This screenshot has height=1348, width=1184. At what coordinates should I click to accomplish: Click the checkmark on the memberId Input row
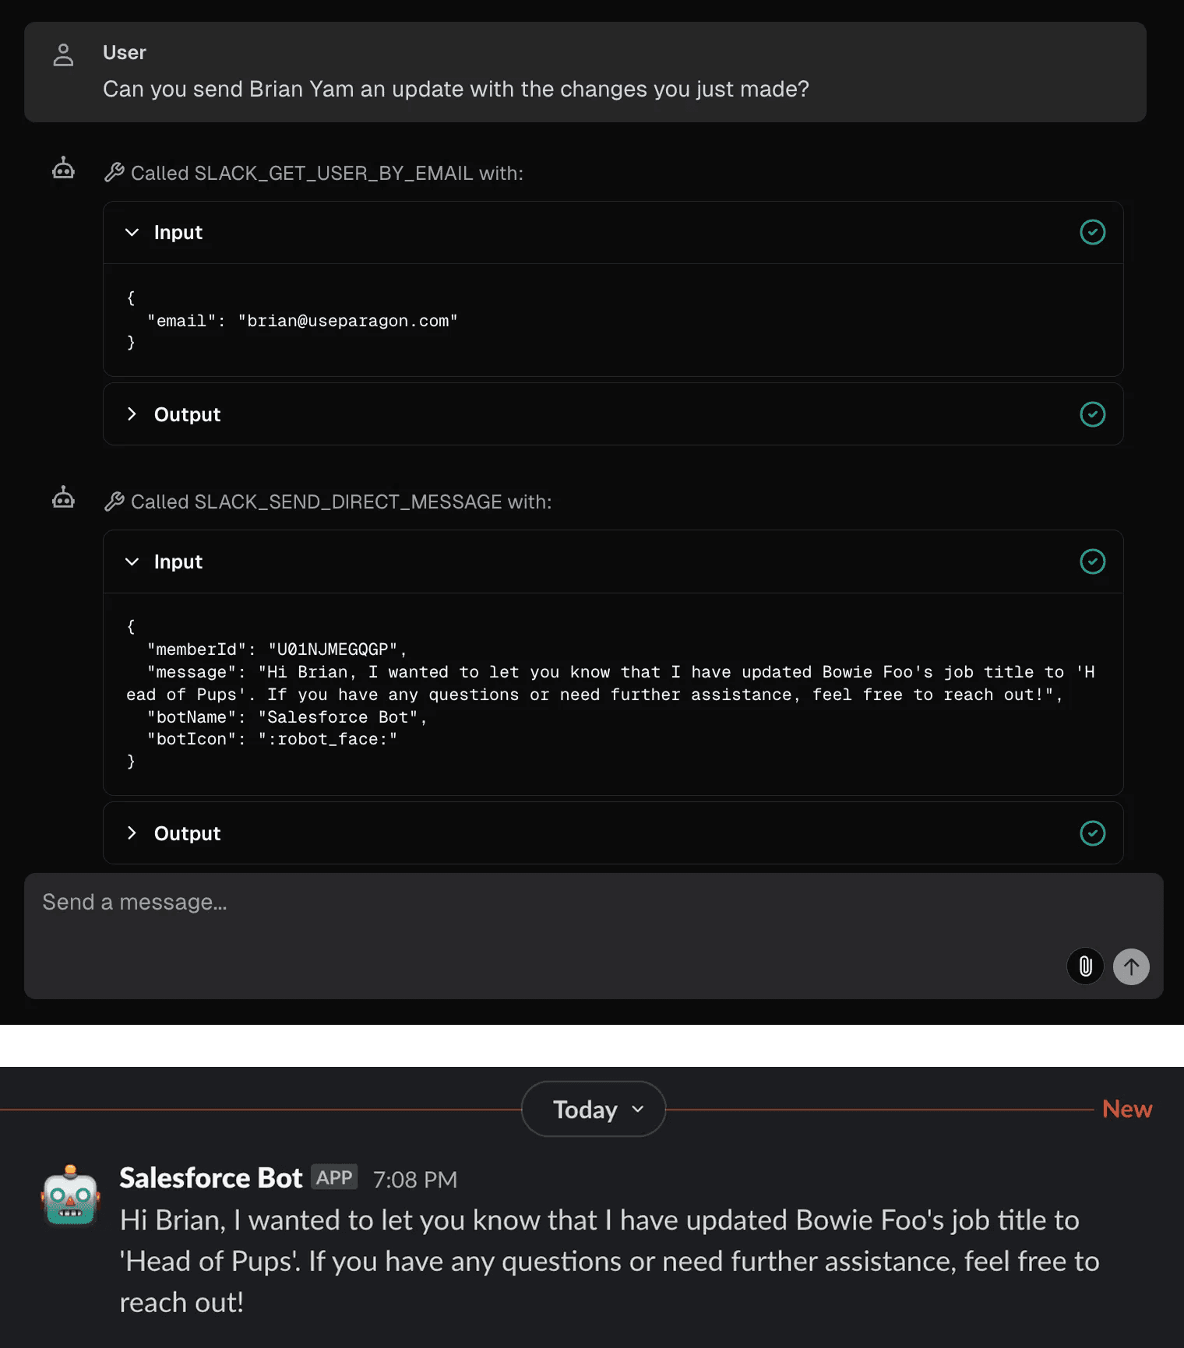tap(1092, 561)
